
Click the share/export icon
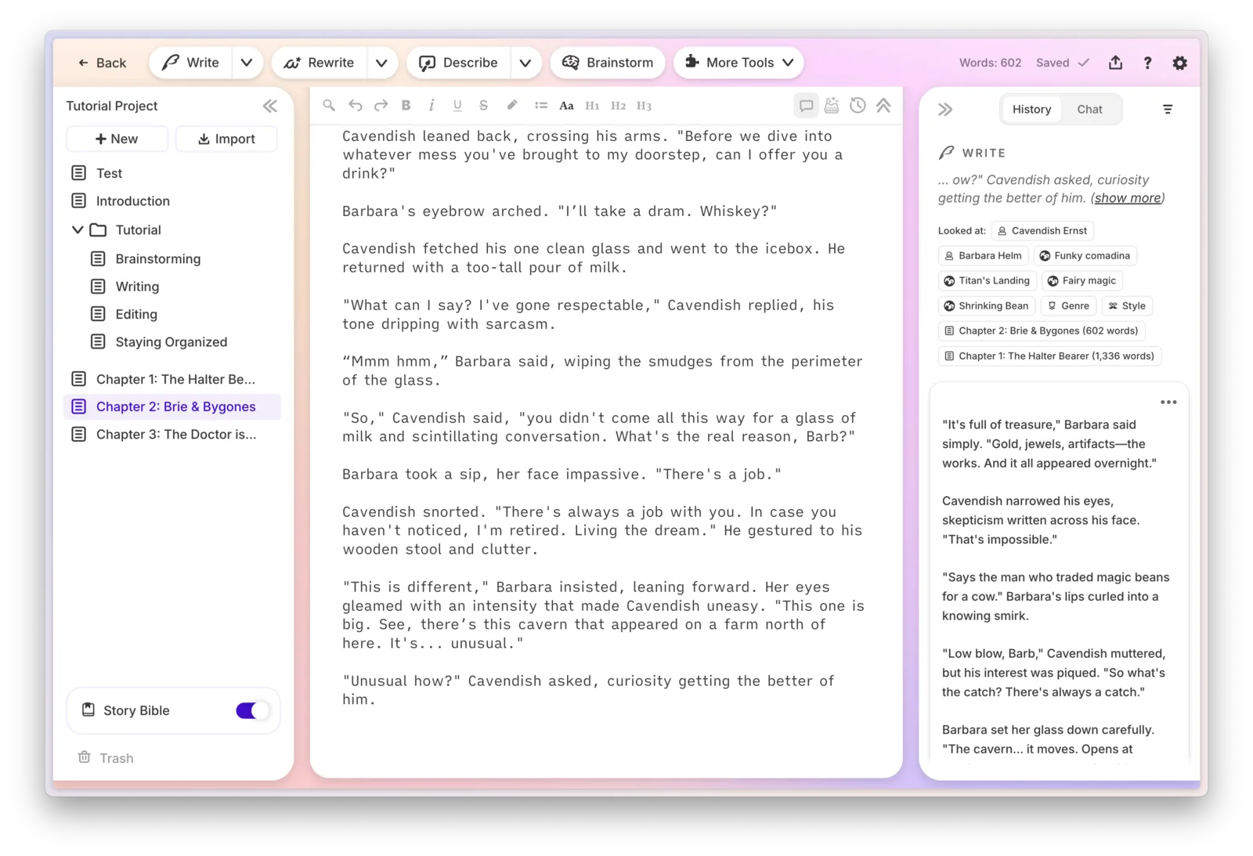point(1115,63)
